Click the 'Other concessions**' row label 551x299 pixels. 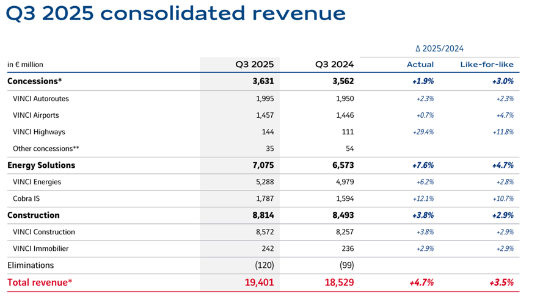46,148
